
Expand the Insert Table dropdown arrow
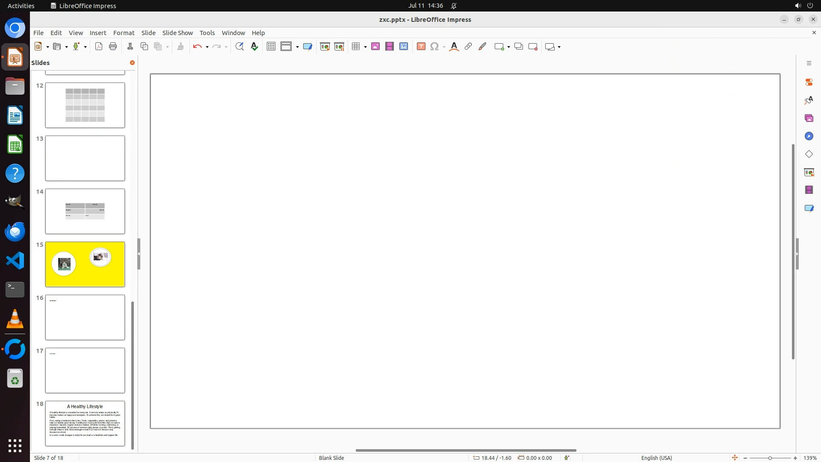[365, 47]
